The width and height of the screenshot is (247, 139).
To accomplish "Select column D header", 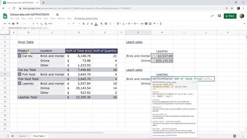I will pyautogui.click(x=79, y=32).
